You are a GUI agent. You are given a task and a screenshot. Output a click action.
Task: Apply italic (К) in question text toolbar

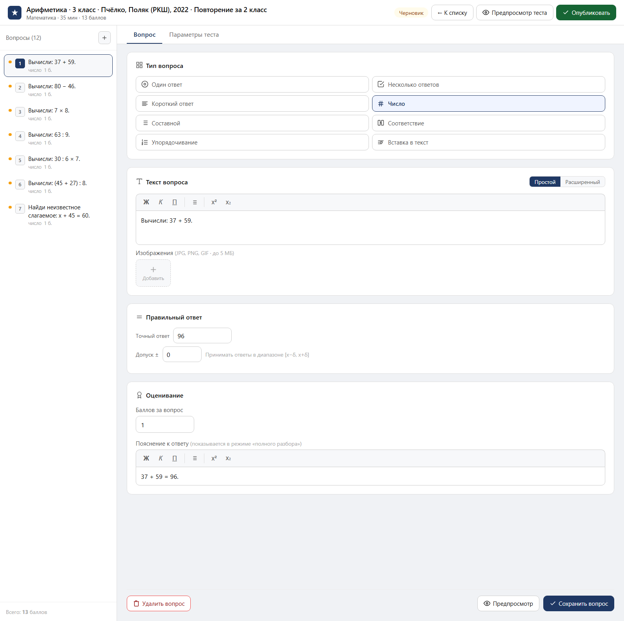[x=161, y=202]
